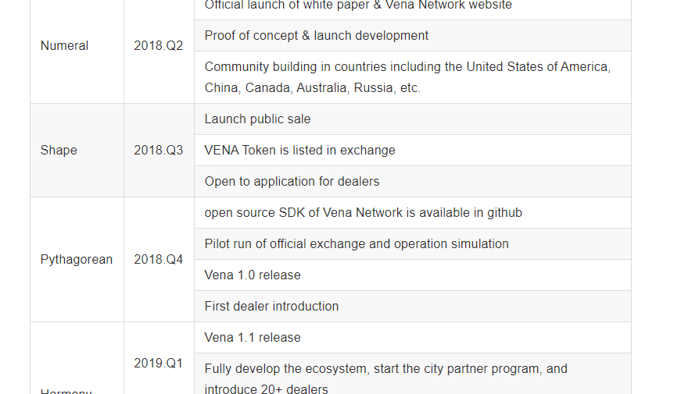Screen dimensions: 674x394
Task: Click the 2019.Q1 date cell
Action: pos(158,363)
